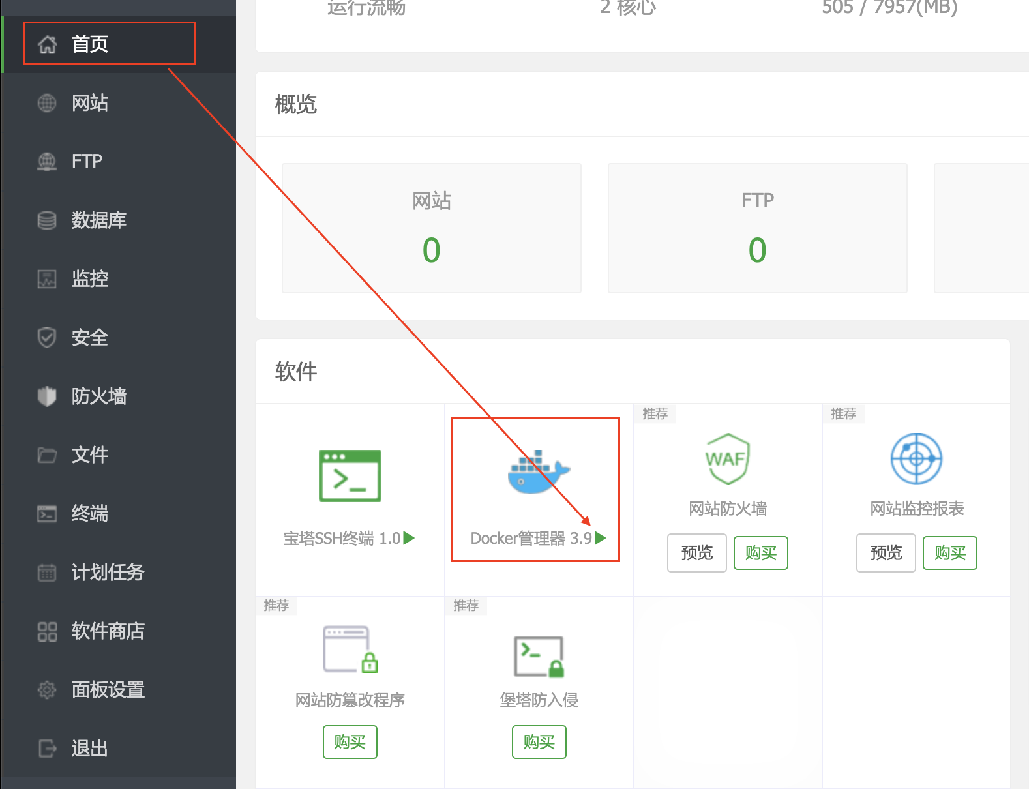Viewport: 1029px width, 789px height.
Task: Click the 数据库 database icon in sidebar
Action: (x=47, y=220)
